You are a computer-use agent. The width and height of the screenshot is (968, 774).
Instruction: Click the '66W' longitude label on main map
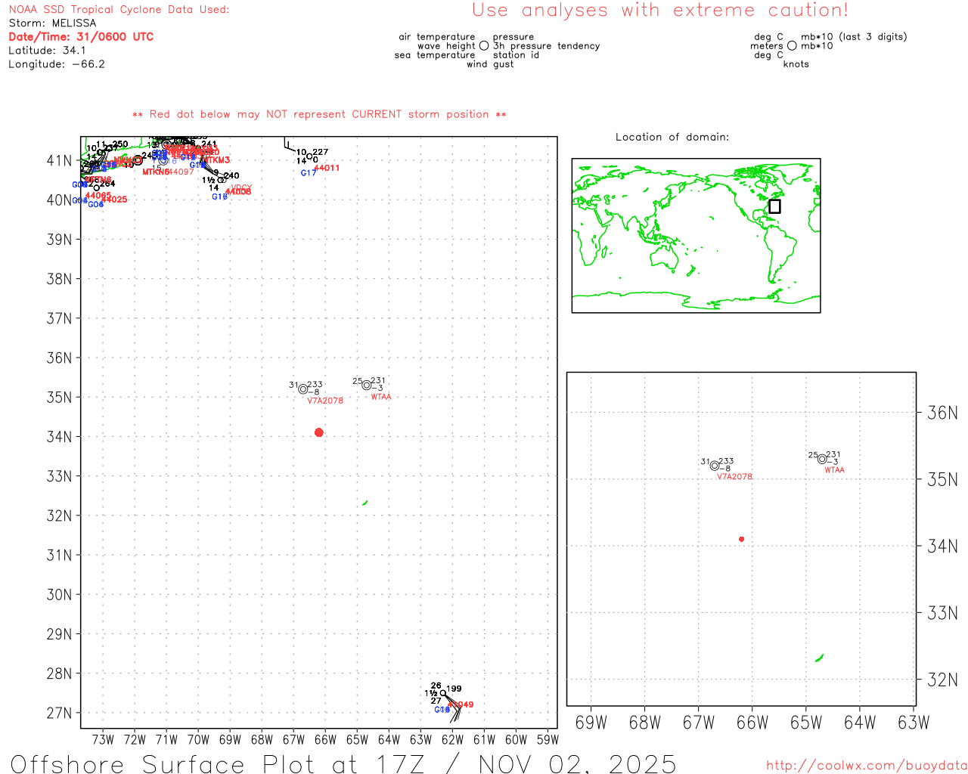tap(325, 740)
